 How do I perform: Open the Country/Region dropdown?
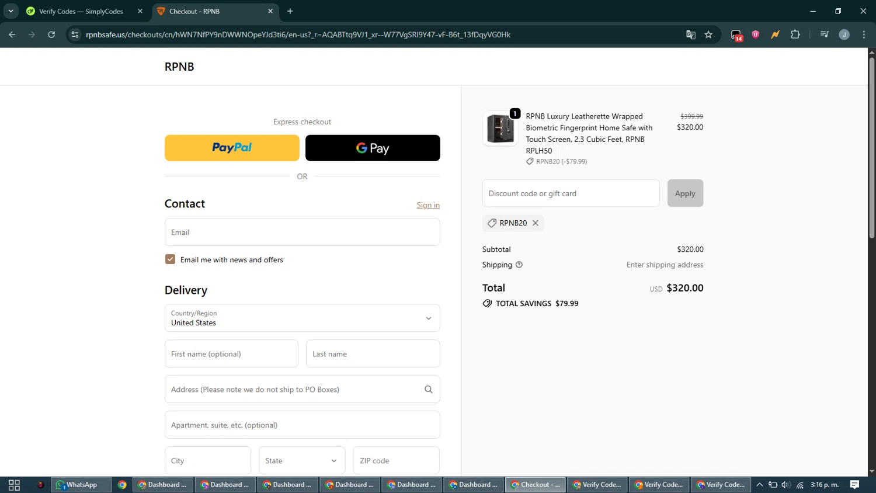click(303, 318)
